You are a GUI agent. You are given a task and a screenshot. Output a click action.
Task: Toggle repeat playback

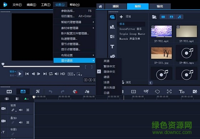(x=51, y=74)
